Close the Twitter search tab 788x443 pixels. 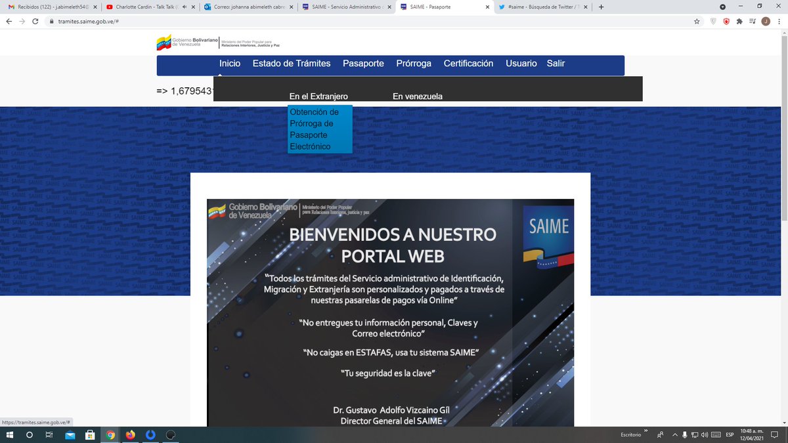coord(585,7)
